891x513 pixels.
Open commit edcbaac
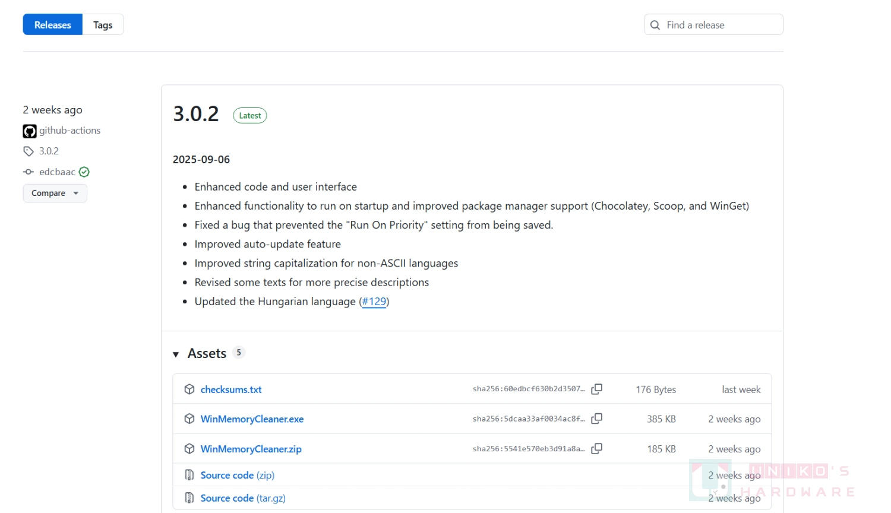[x=57, y=172]
